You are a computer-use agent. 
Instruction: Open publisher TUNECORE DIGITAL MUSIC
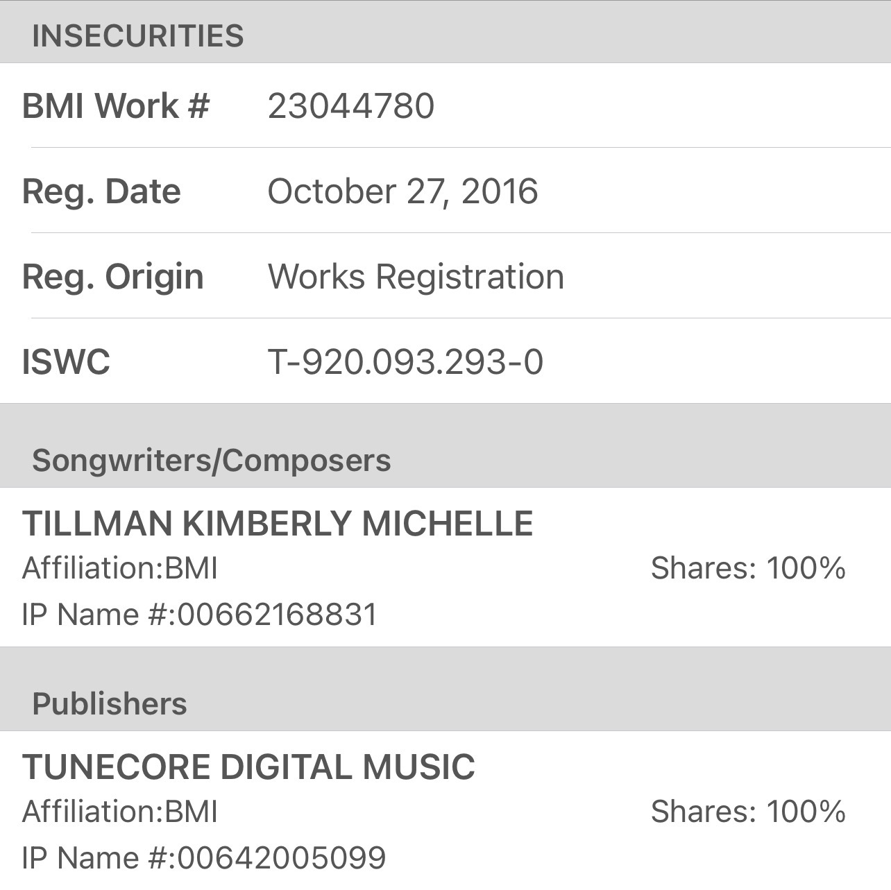[x=248, y=767]
